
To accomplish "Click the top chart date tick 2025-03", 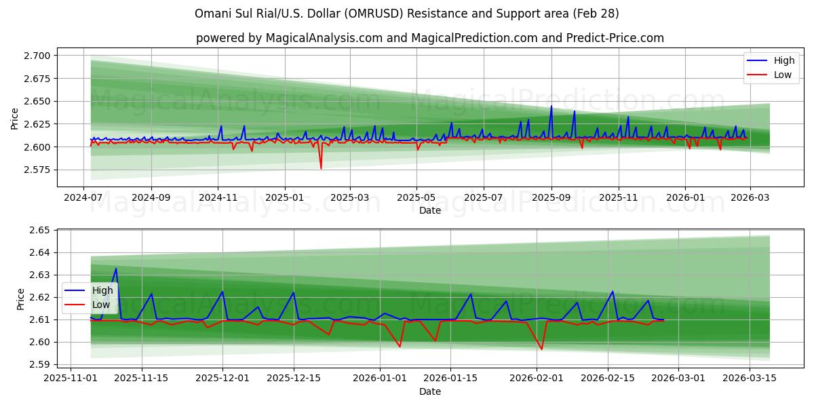I will coord(350,197).
